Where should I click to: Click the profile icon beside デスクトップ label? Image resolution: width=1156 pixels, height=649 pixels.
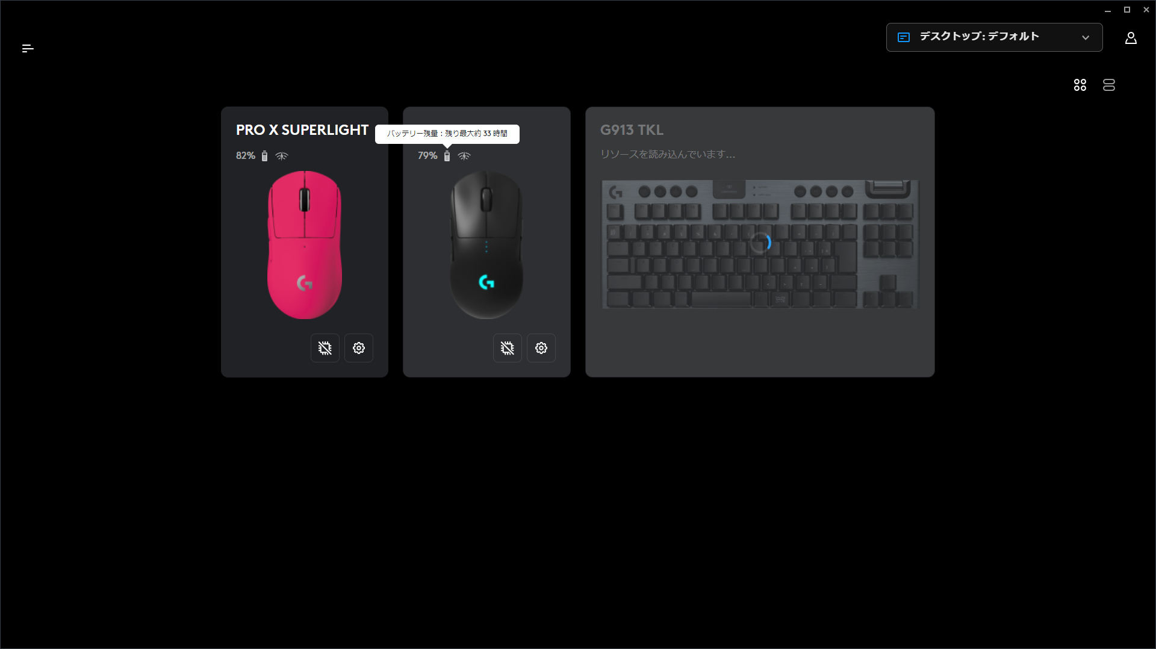(x=904, y=37)
